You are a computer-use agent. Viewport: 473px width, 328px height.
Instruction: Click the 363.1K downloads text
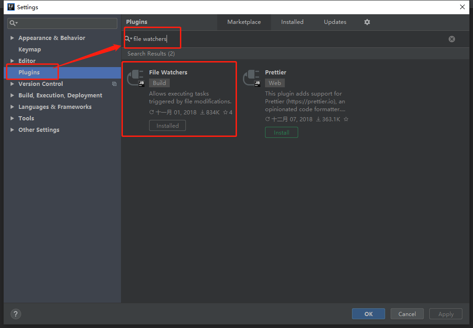pyautogui.click(x=331, y=119)
